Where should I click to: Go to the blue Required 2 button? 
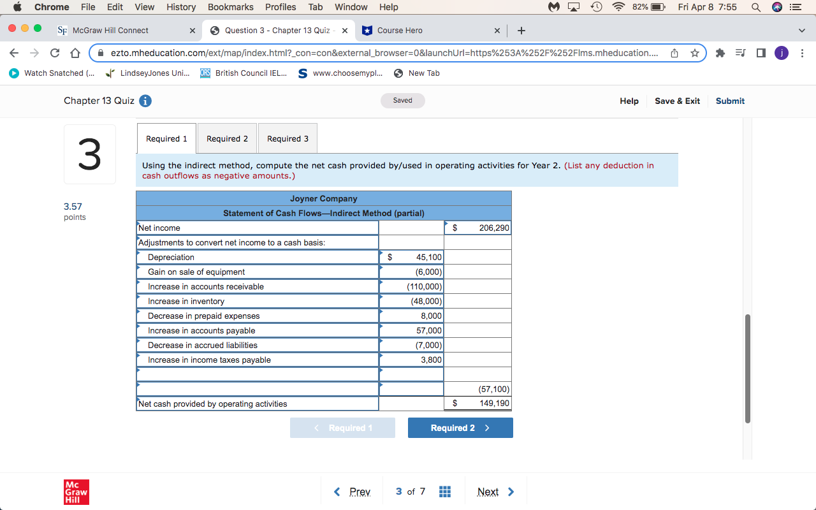(x=460, y=428)
